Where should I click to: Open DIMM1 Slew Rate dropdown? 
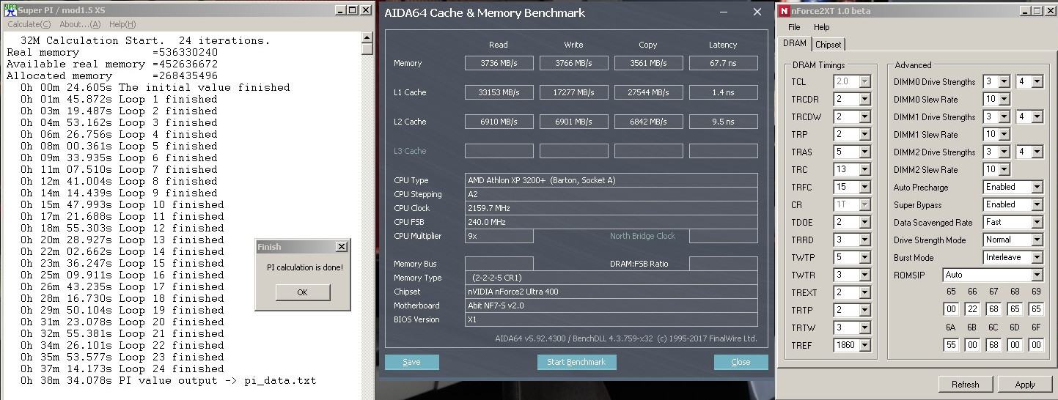pyautogui.click(x=1004, y=134)
